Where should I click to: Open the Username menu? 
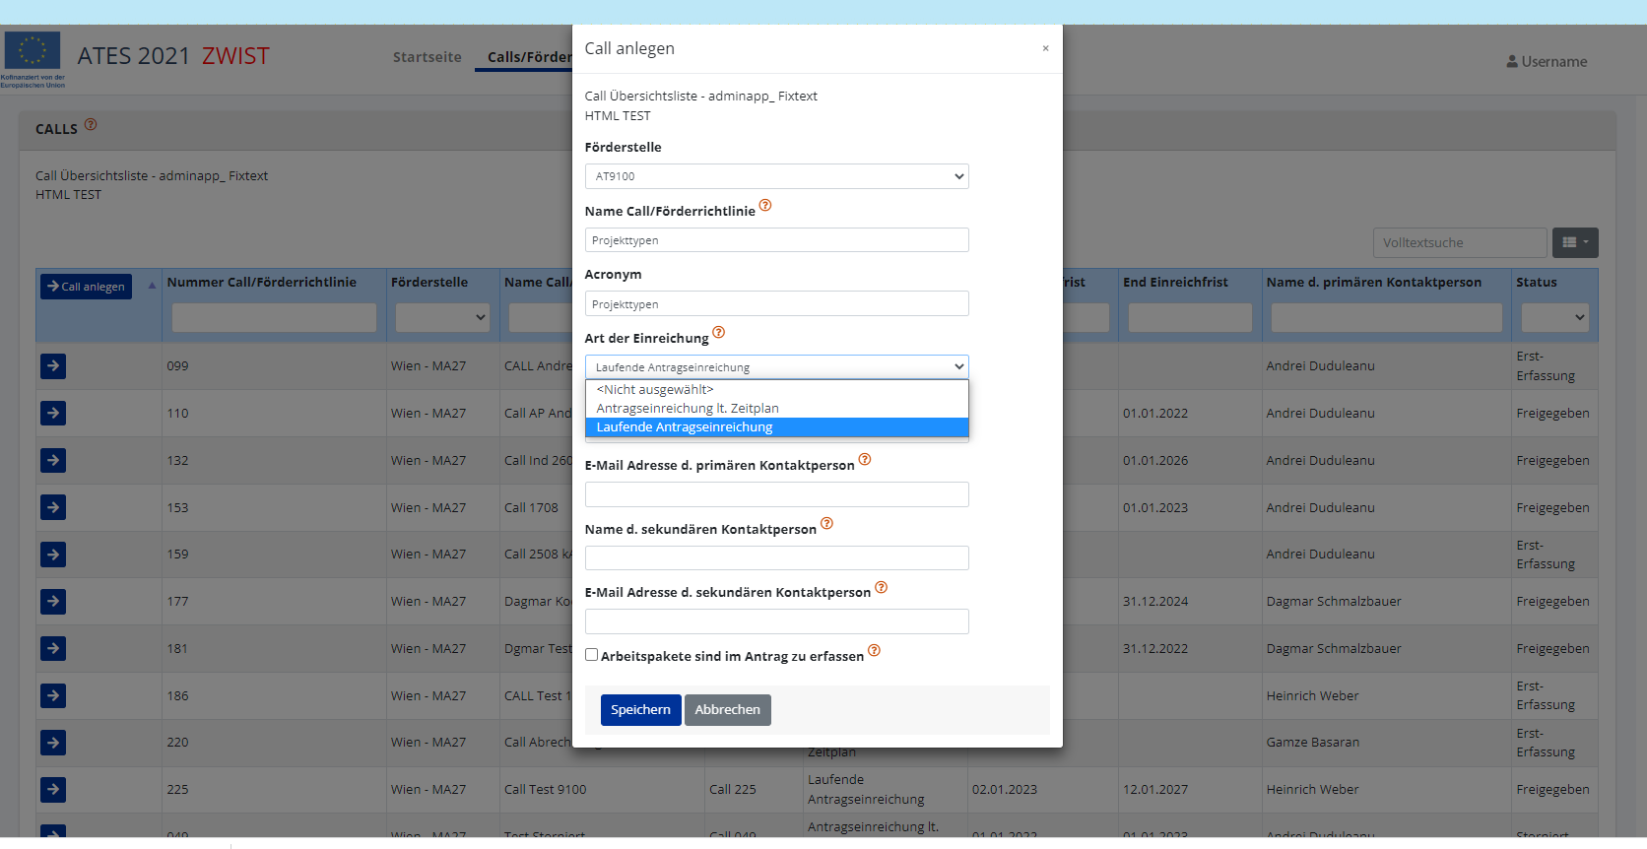1547,61
